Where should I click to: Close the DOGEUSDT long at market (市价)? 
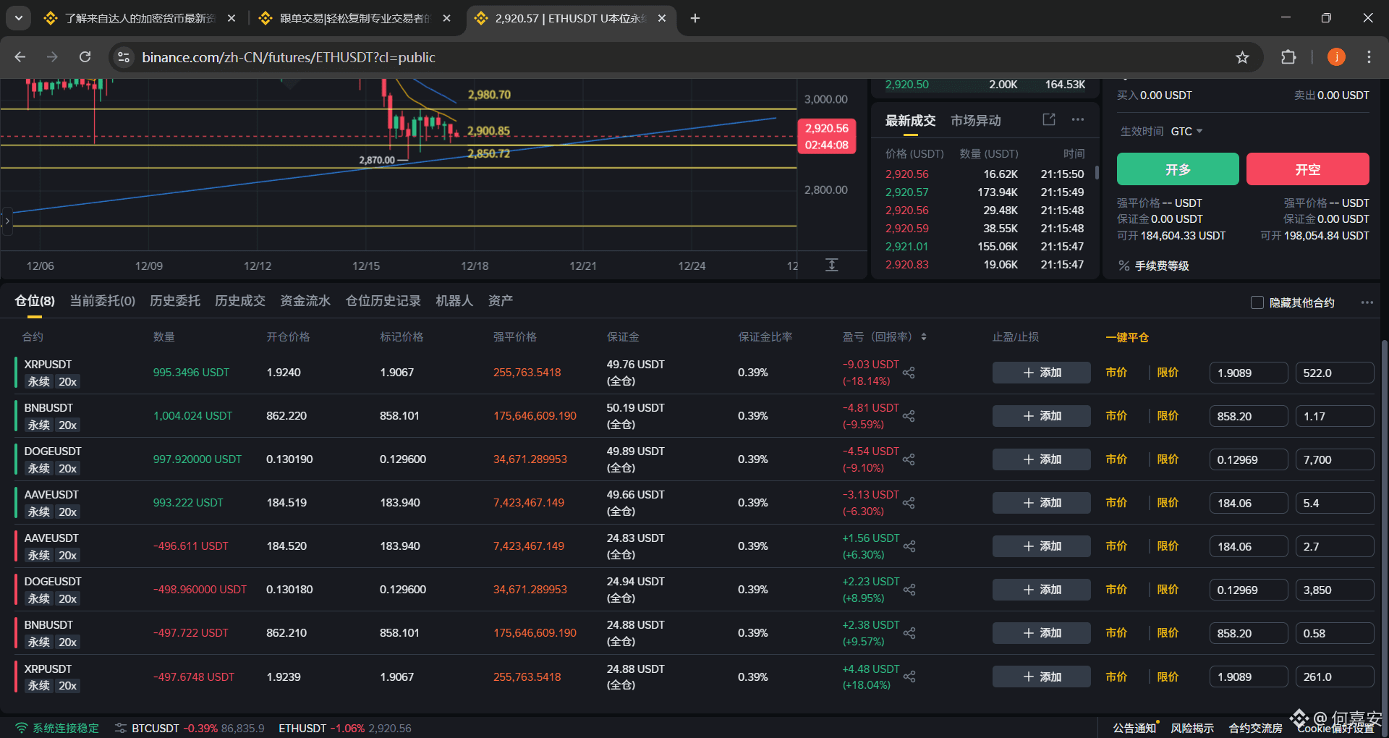coord(1116,459)
